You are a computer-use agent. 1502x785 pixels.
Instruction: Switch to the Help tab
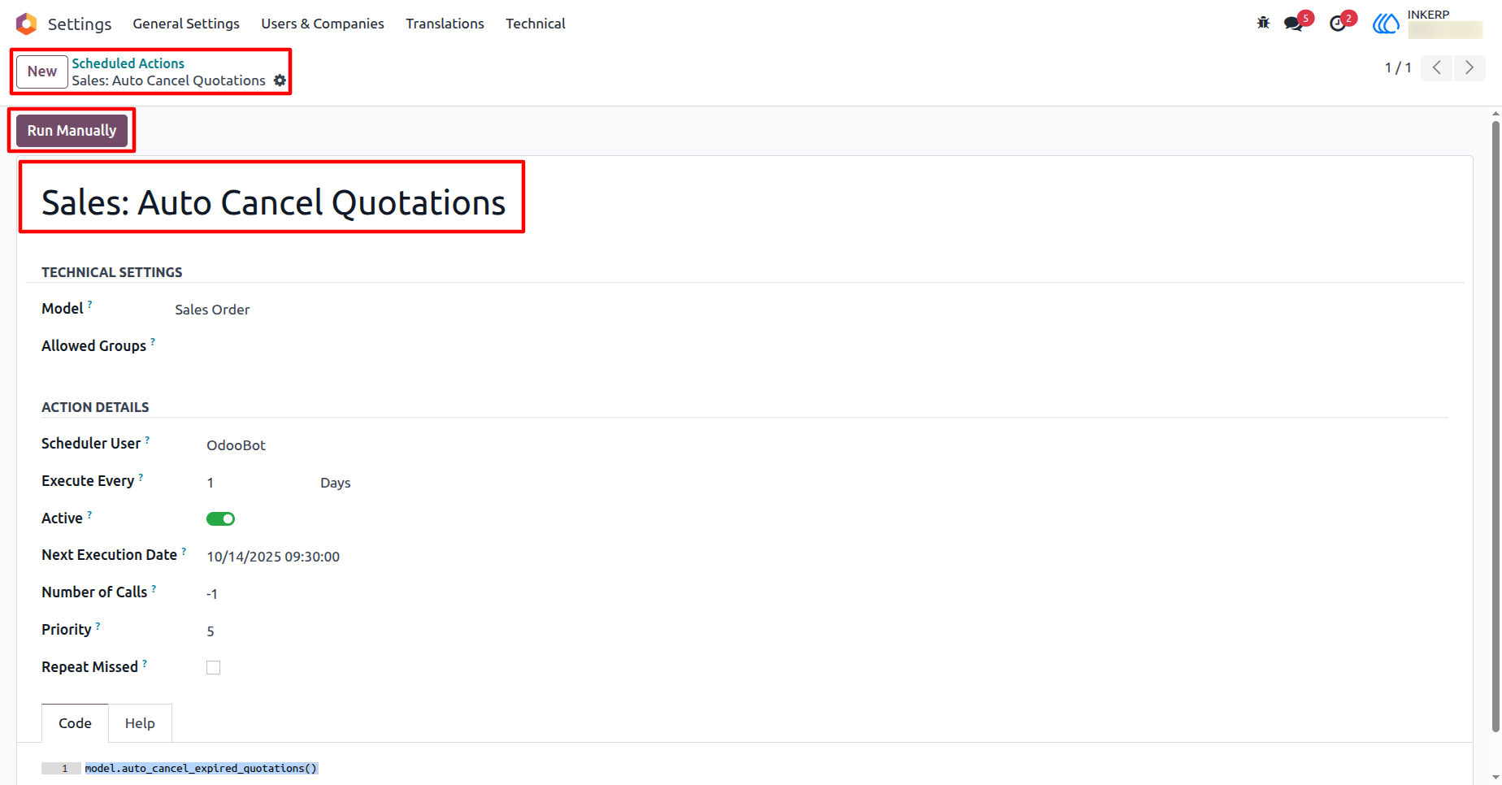(140, 723)
